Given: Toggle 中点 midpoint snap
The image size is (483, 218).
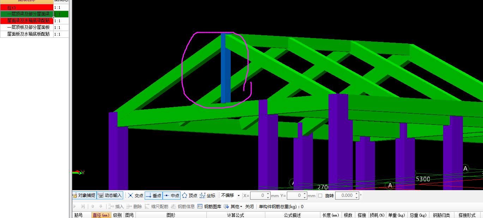Looking at the screenshot, I should coord(171,195).
